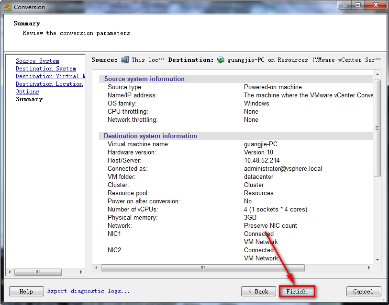389x305 pixels.
Task: Close the Conversion window
Action: [x=375, y=5]
